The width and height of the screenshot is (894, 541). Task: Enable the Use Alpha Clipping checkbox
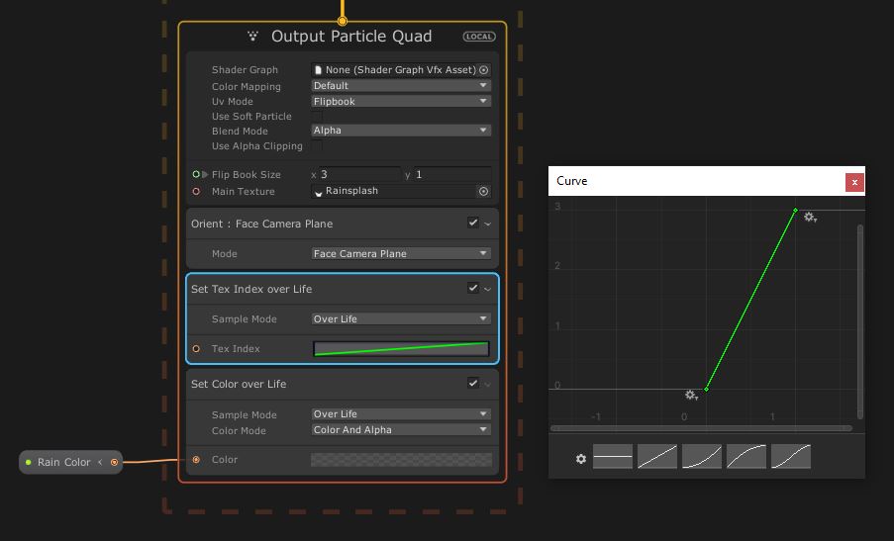click(317, 146)
